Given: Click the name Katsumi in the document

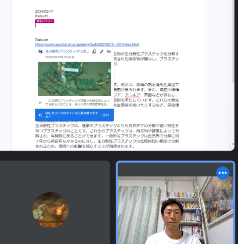Looking at the screenshot, I should [x=42, y=16].
